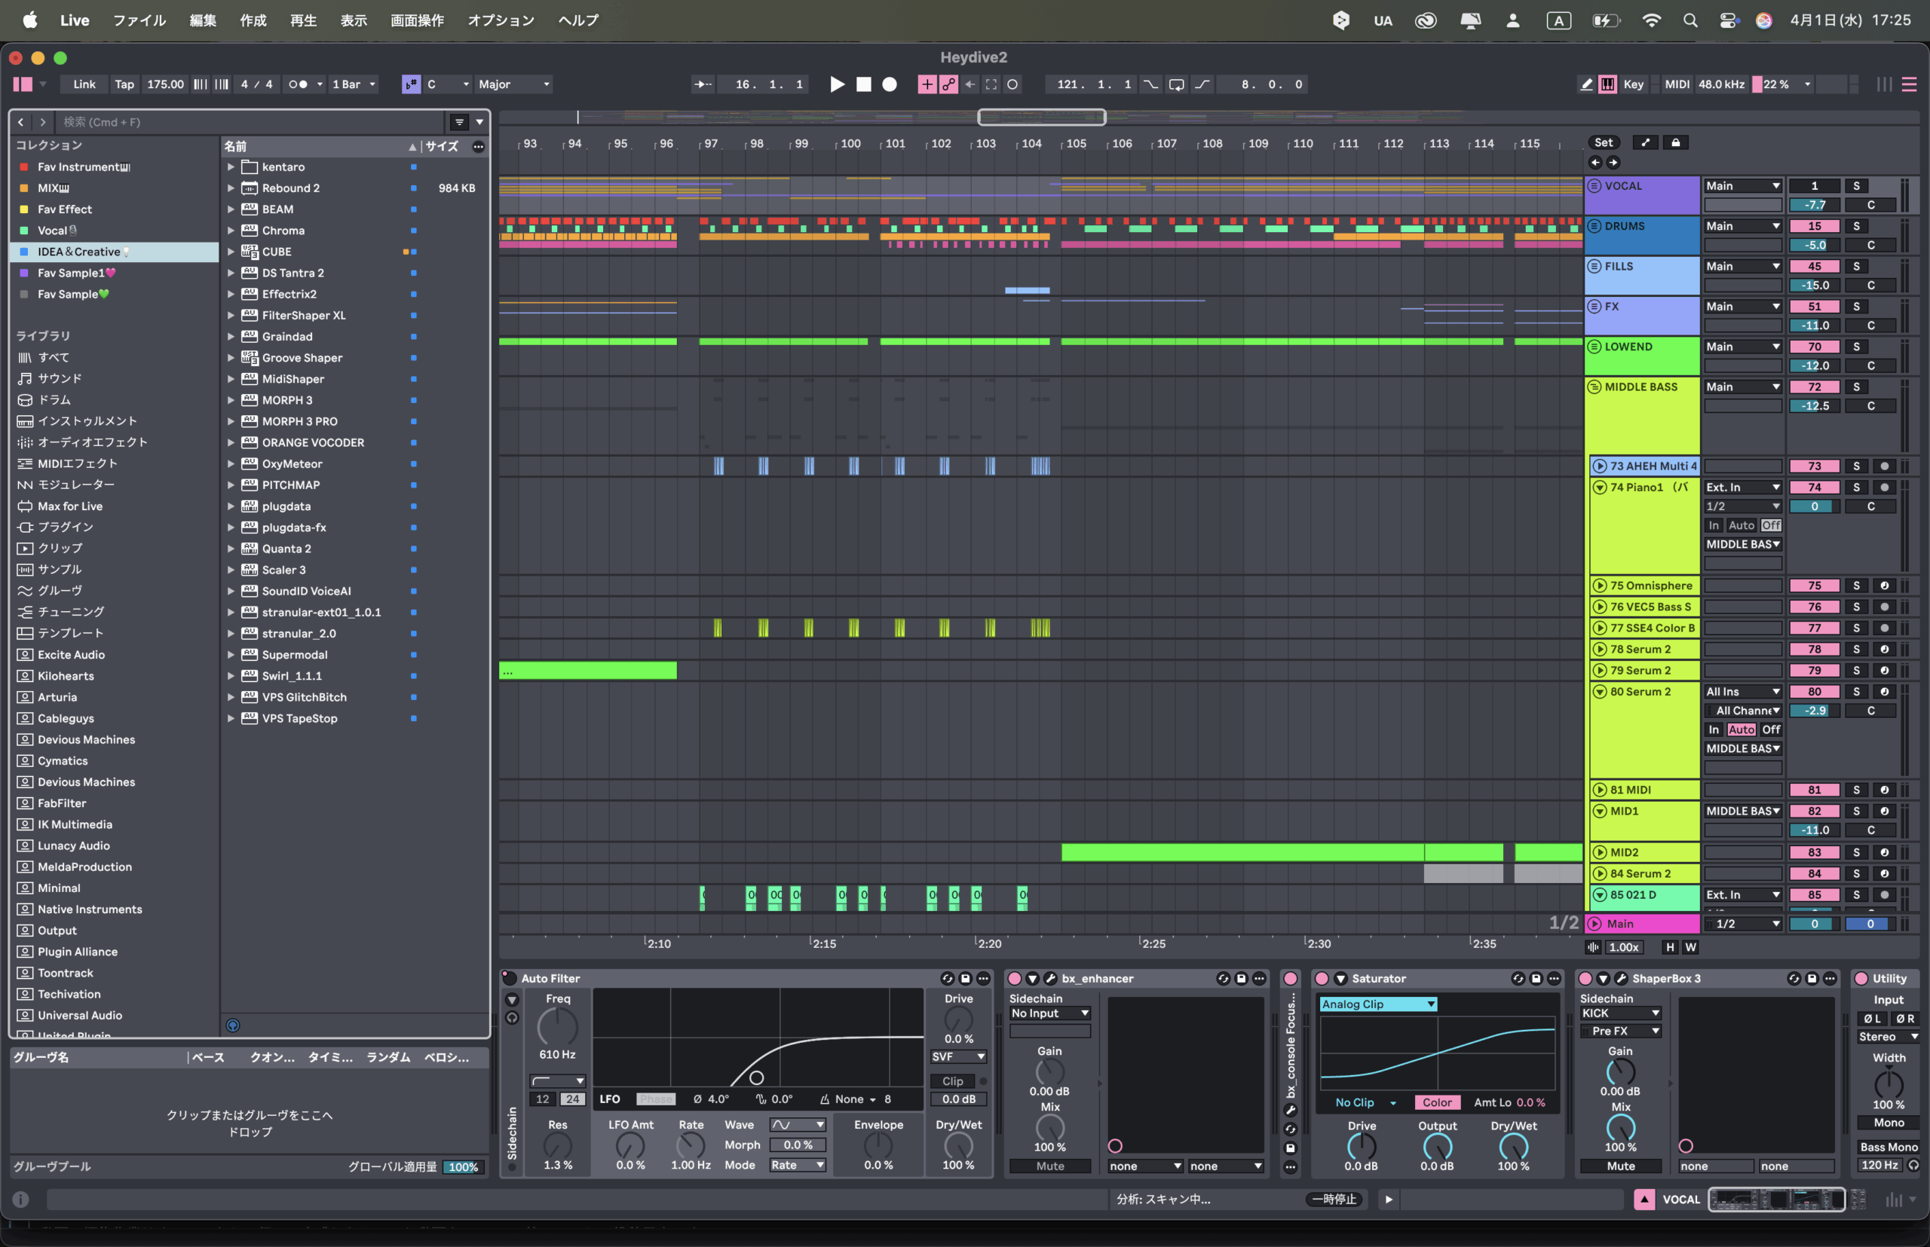Open the Auto Filter SVF circuit dropdown
The image size is (1930, 1247).
pos(958,1056)
